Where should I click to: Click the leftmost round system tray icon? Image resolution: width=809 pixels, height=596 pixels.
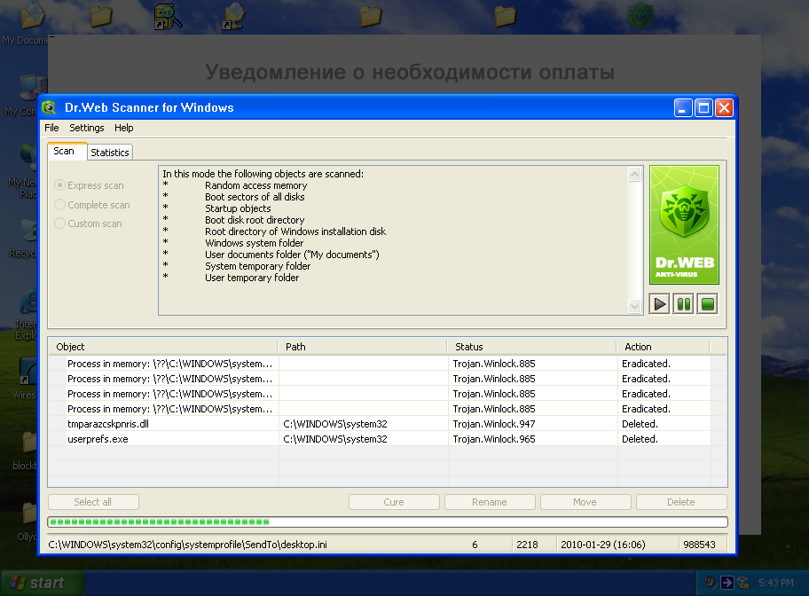(x=711, y=583)
